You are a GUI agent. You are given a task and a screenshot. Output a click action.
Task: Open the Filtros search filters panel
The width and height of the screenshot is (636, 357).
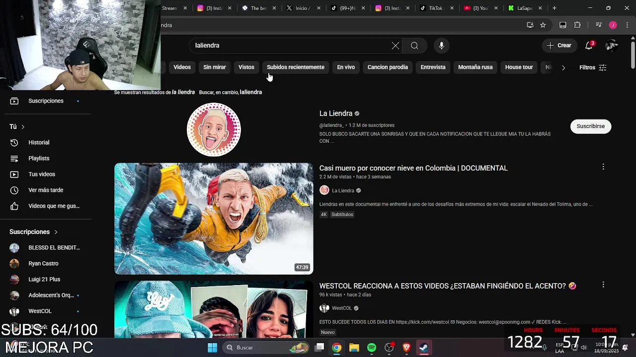click(593, 67)
